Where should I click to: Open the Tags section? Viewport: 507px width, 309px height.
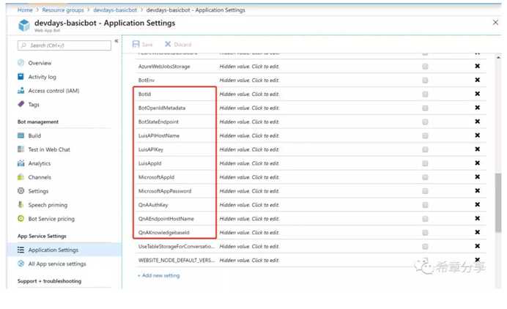click(33, 105)
